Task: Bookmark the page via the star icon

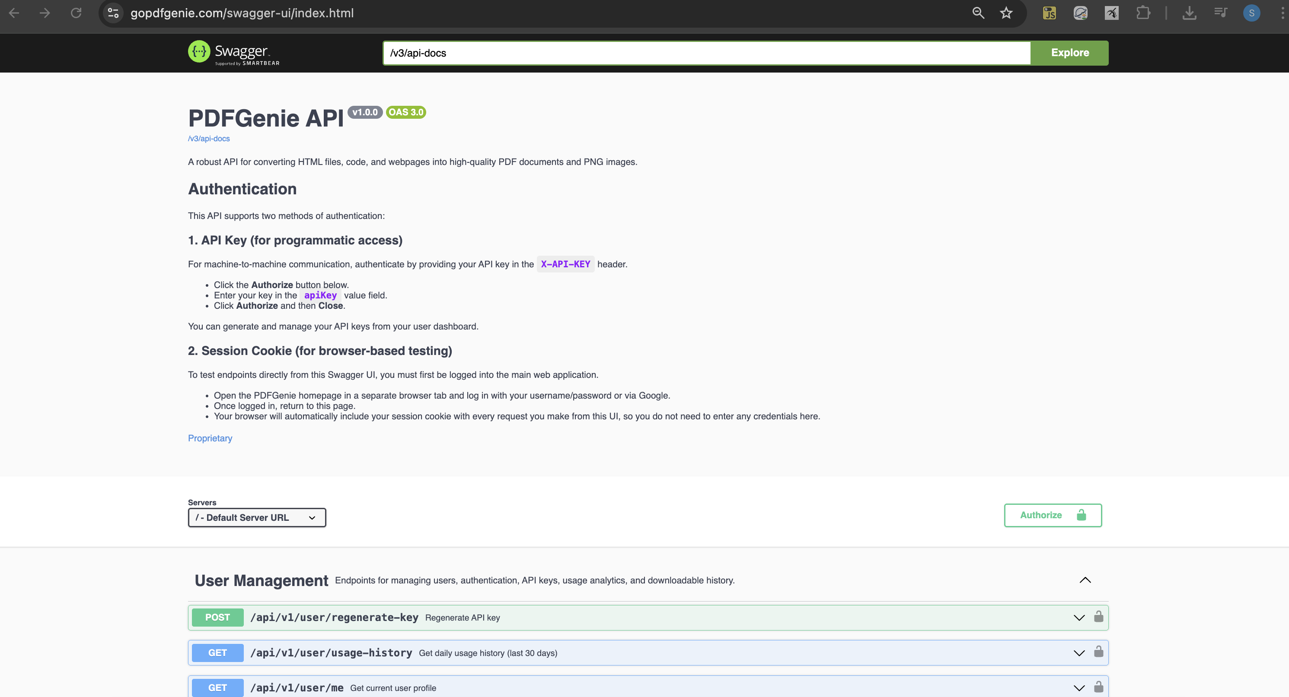Action: point(1006,13)
